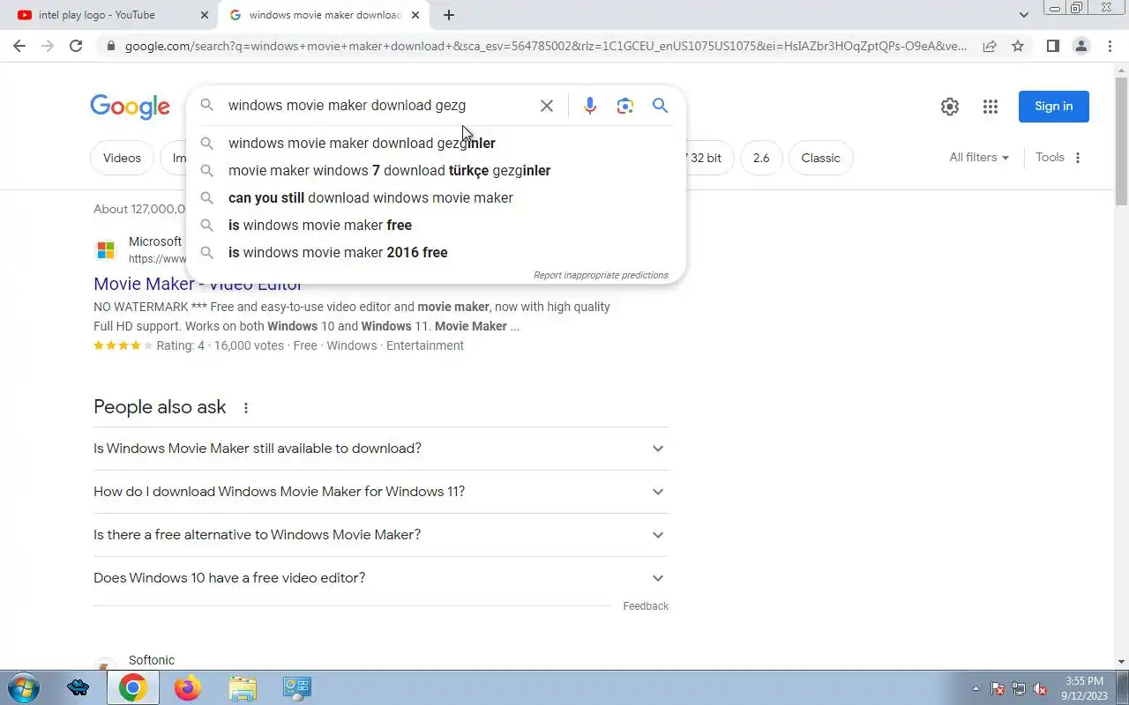1129x705 pixels.
Task: Click the taskbar clock showing 3:55 PM
Action: (1084, 687)
